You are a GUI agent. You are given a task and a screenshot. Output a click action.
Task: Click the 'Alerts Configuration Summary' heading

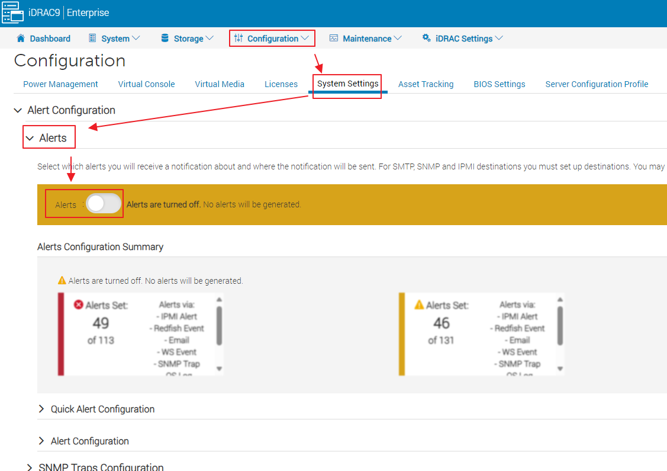coord(101,247)
